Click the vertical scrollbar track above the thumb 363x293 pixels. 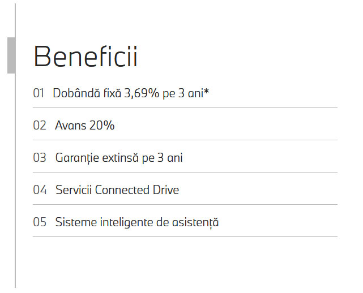[x=15, y=20]
